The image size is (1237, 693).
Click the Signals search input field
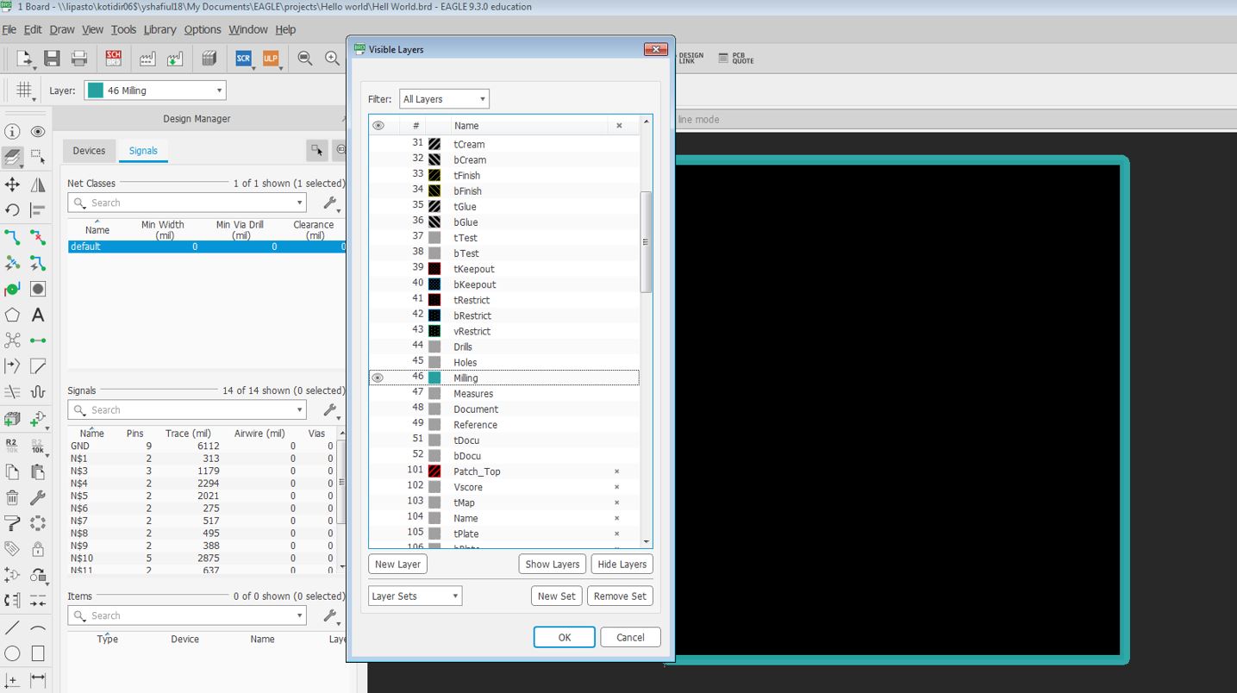click(x=187, y=410)
